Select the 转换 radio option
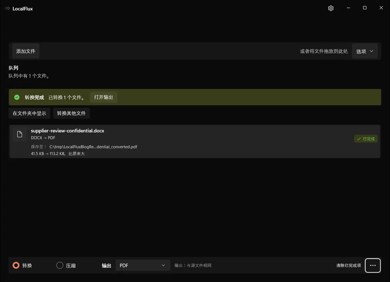This screenshot has height=282, width=390. (22, 265)
